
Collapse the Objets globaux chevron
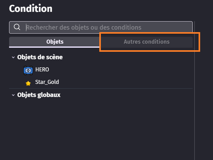click(x=13, y=95)
